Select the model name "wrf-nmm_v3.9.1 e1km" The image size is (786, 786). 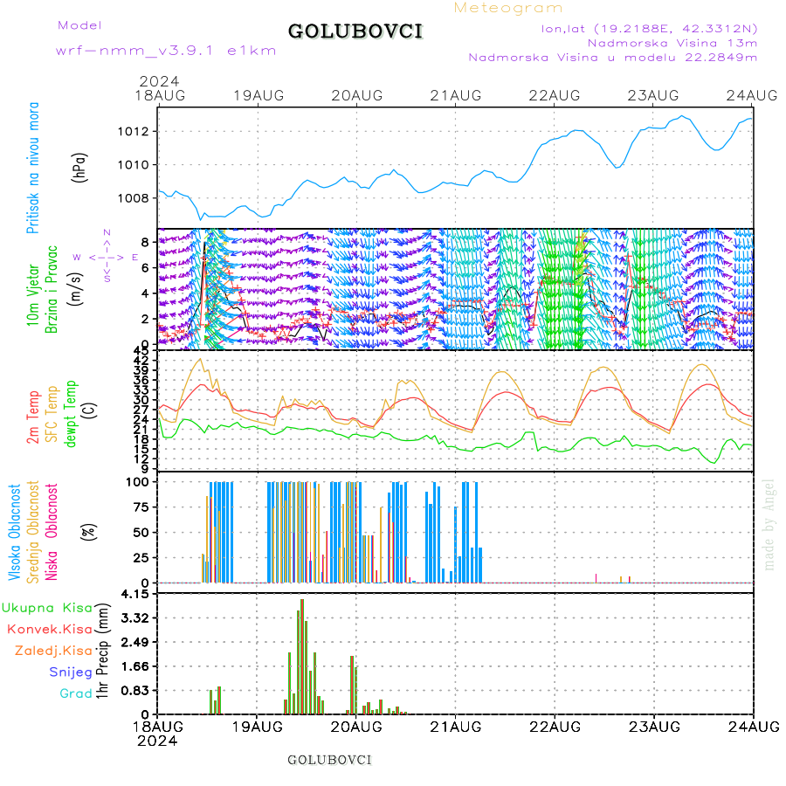(x=166, y=51)
